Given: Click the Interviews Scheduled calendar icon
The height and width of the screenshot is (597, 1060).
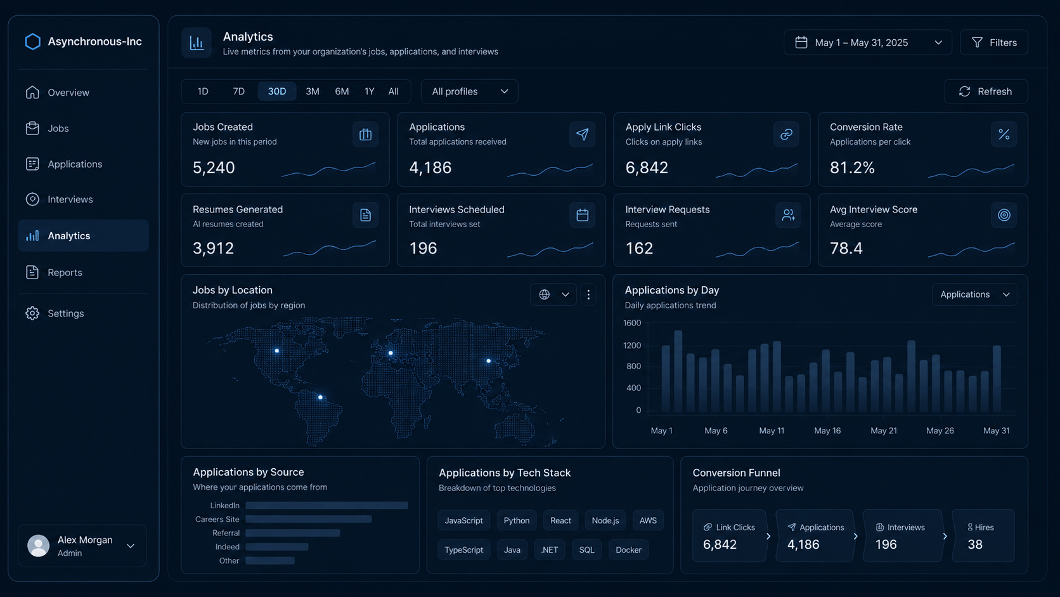Looking at the screenshot, I should (582, 215).
